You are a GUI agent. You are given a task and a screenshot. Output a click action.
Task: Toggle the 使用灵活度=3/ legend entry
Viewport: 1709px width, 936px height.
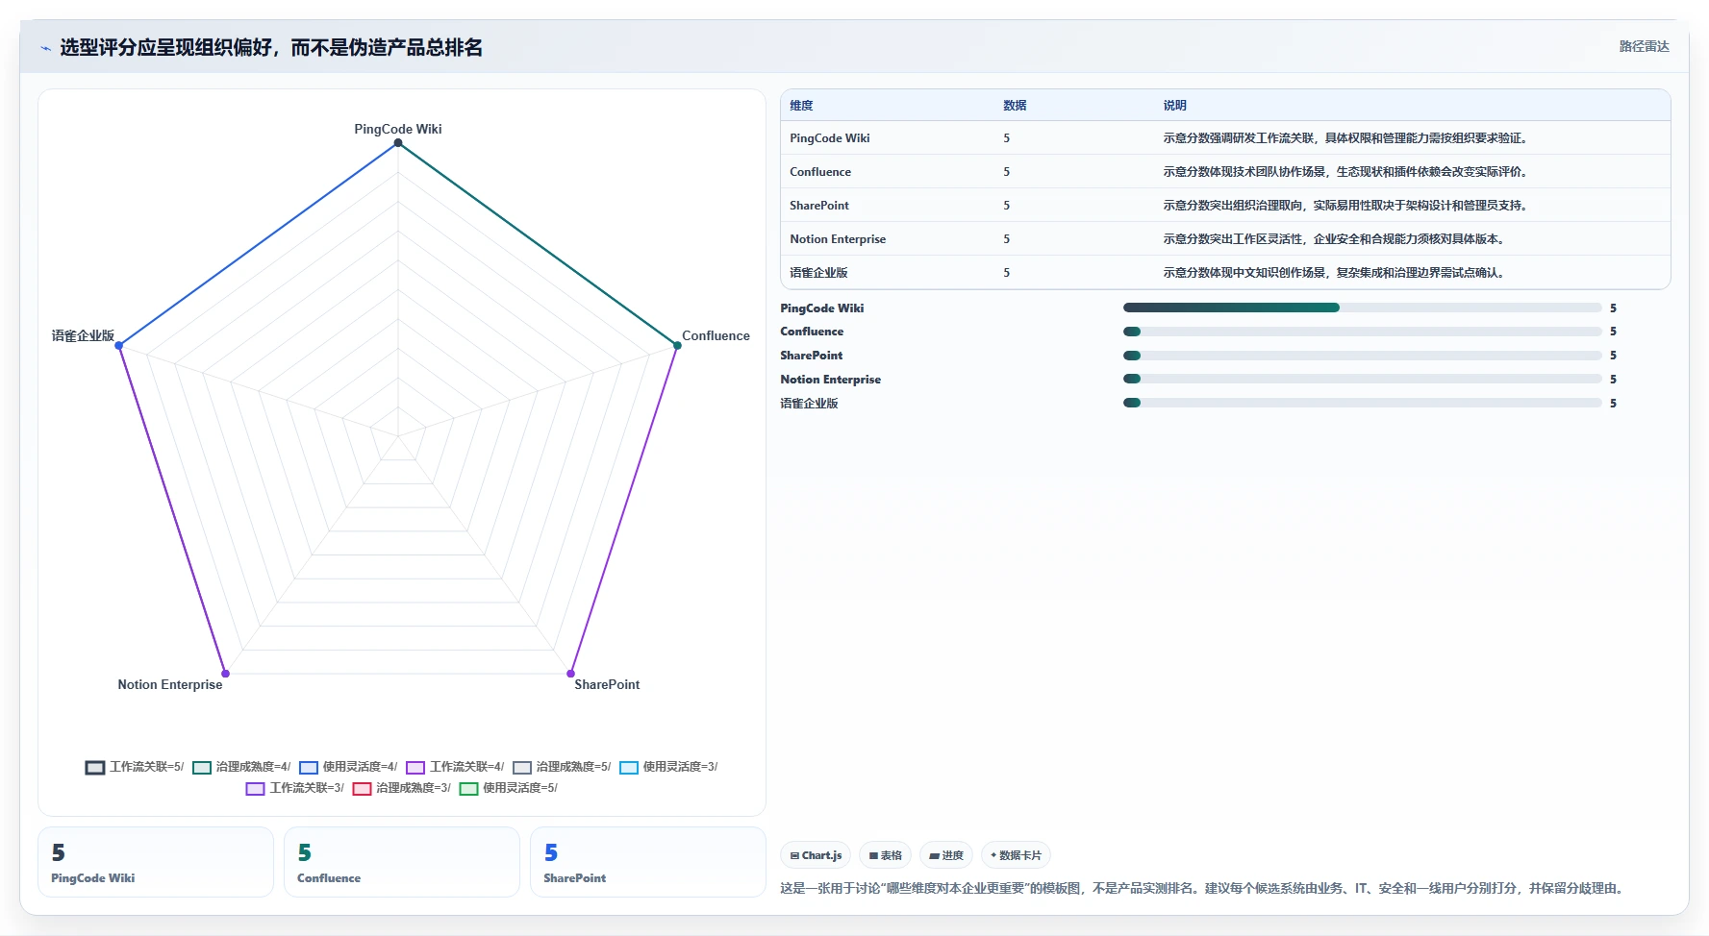tap(668, 767)
